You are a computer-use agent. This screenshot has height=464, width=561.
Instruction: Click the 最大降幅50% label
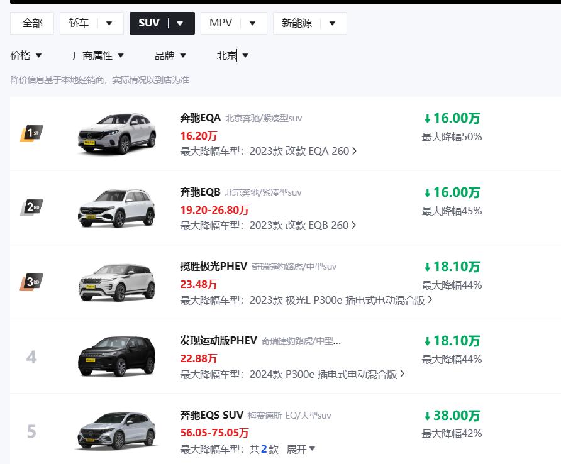click(x=452, y=136)
